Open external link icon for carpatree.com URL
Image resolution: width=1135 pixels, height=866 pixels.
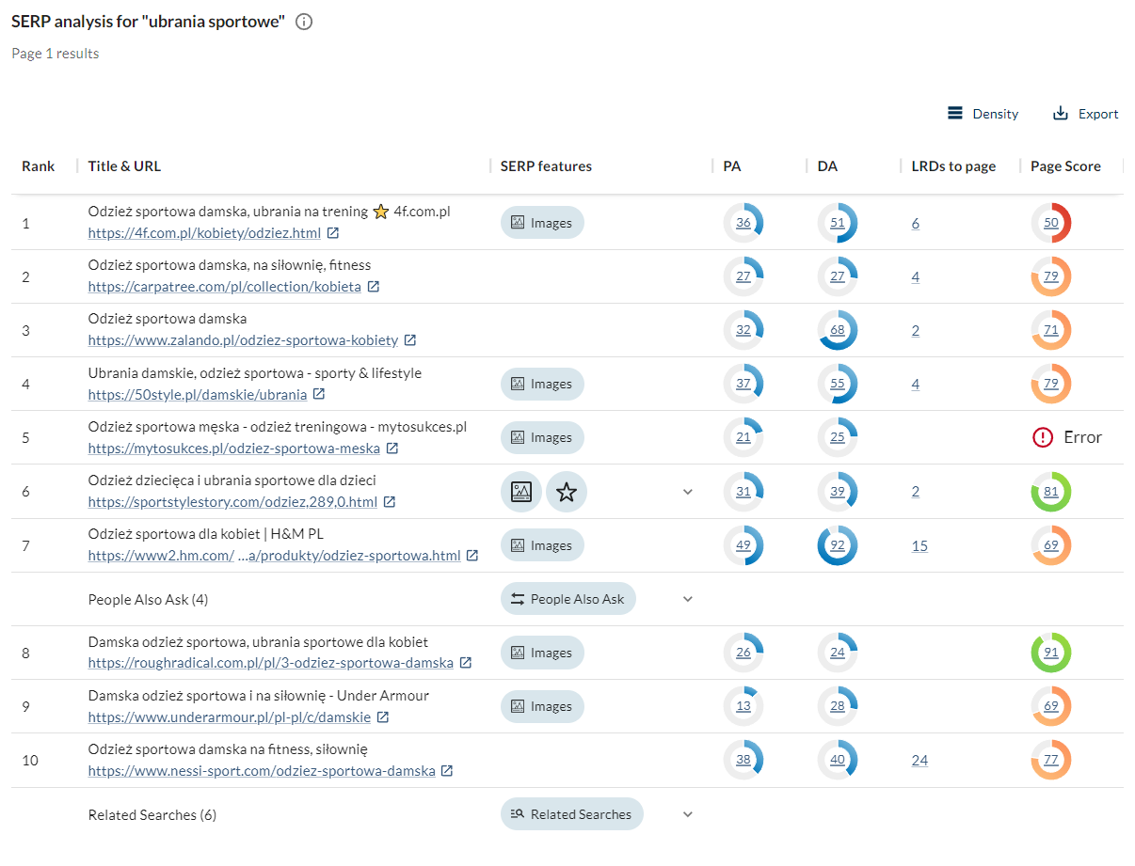(x=374, y=287)
